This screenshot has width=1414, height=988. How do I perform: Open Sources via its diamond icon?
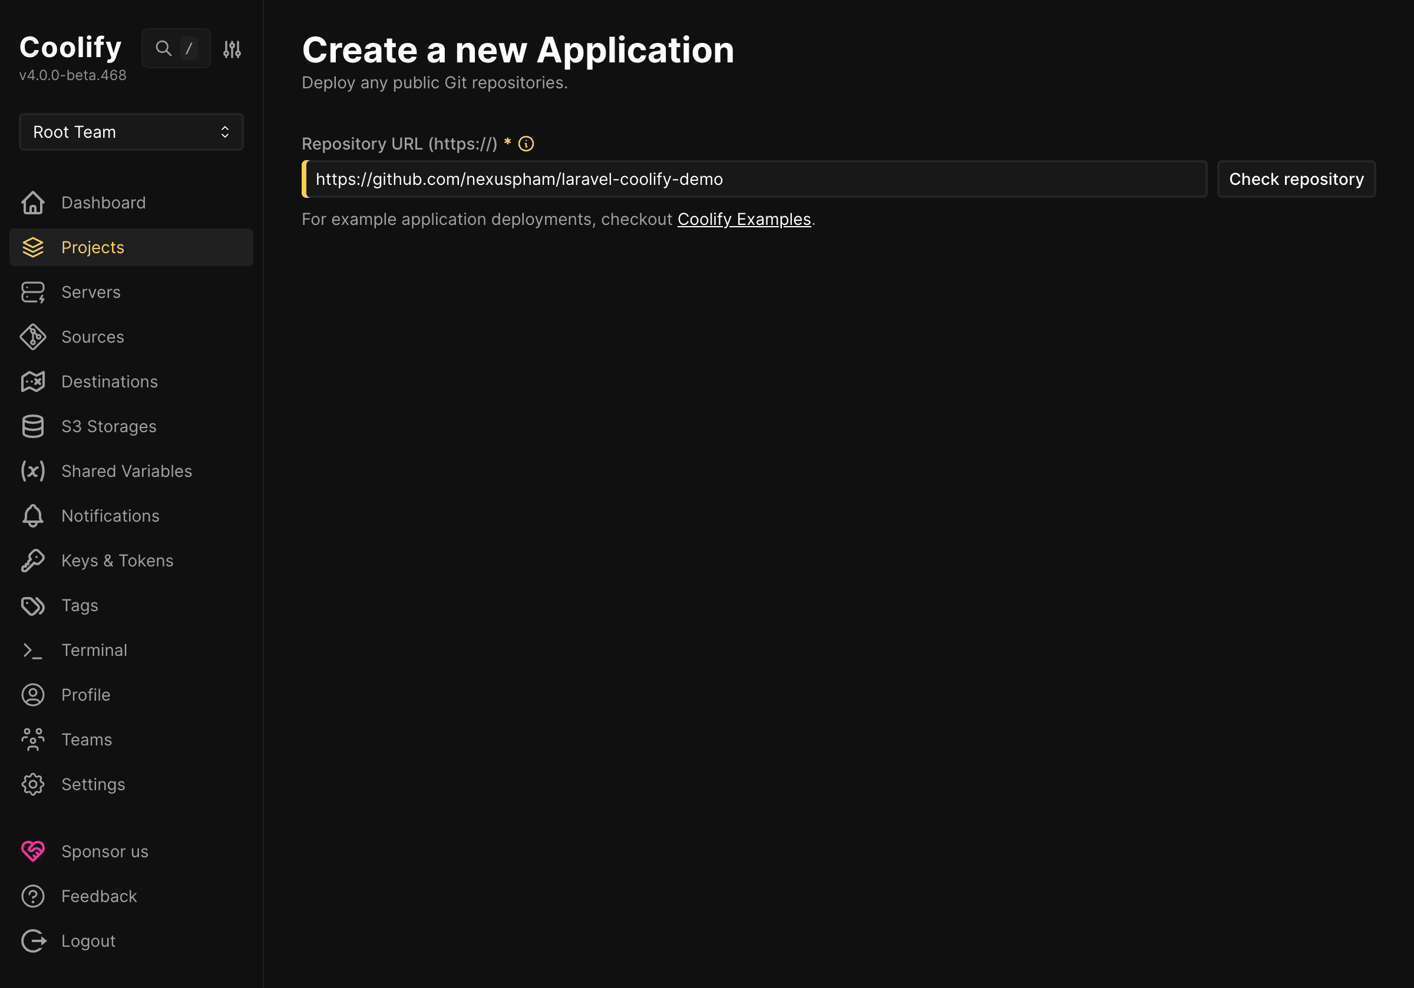click(x=33, y=337)
